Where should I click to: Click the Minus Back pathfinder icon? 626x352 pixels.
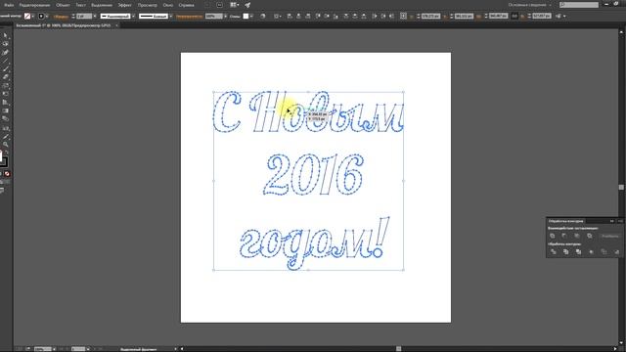pos(617,252)
